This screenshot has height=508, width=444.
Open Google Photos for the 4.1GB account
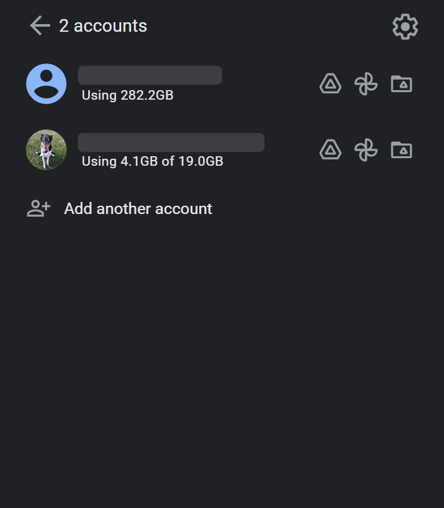pyautogui.click(x=366, y=150)
